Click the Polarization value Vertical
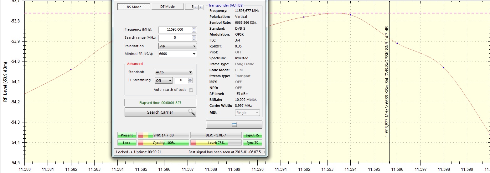 (x=241, y=17)
